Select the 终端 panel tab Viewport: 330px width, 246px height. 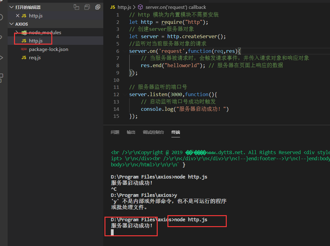tap(175, 132)
